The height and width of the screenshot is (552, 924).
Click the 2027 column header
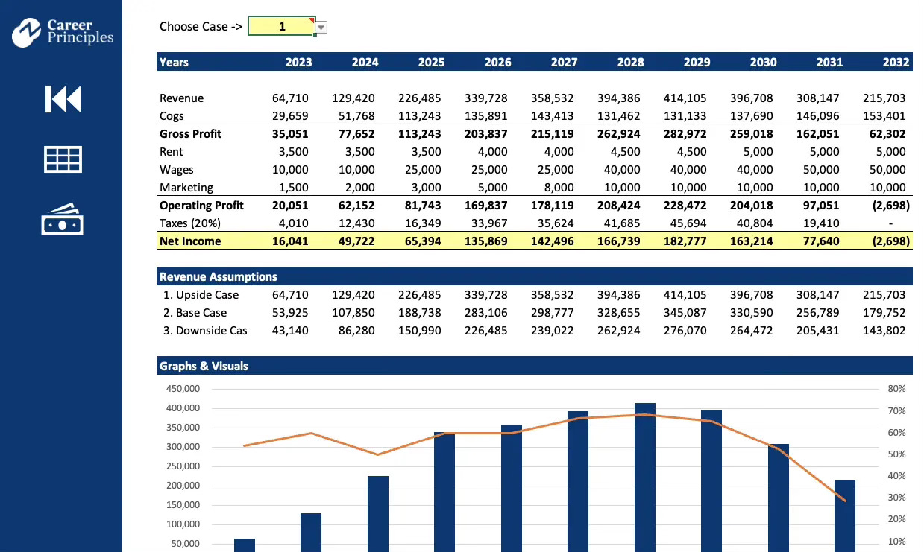[x=564, y=62]
